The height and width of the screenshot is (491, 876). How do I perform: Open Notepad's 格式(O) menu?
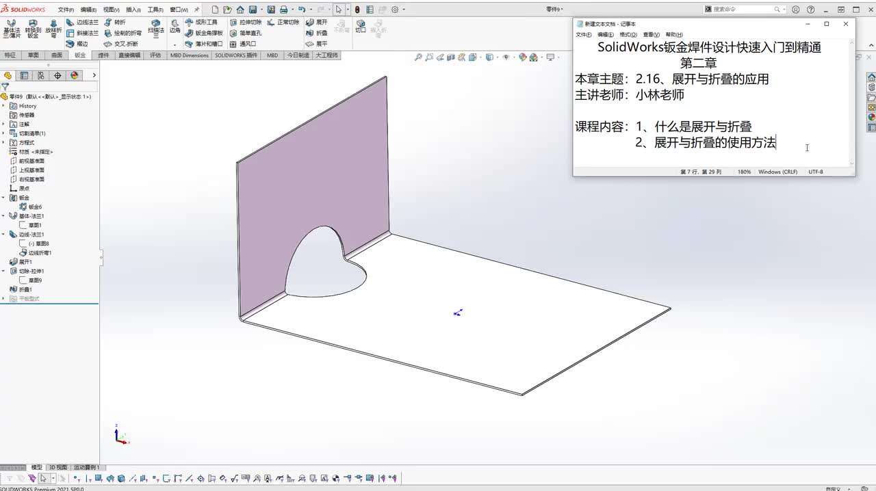(x=628, y=35)
